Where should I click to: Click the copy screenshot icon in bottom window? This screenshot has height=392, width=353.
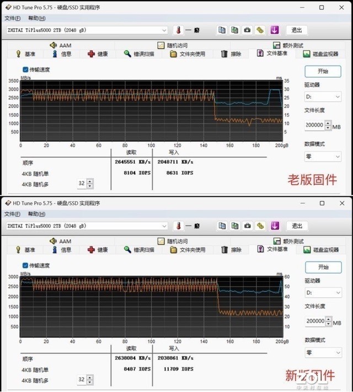[234, 226]
